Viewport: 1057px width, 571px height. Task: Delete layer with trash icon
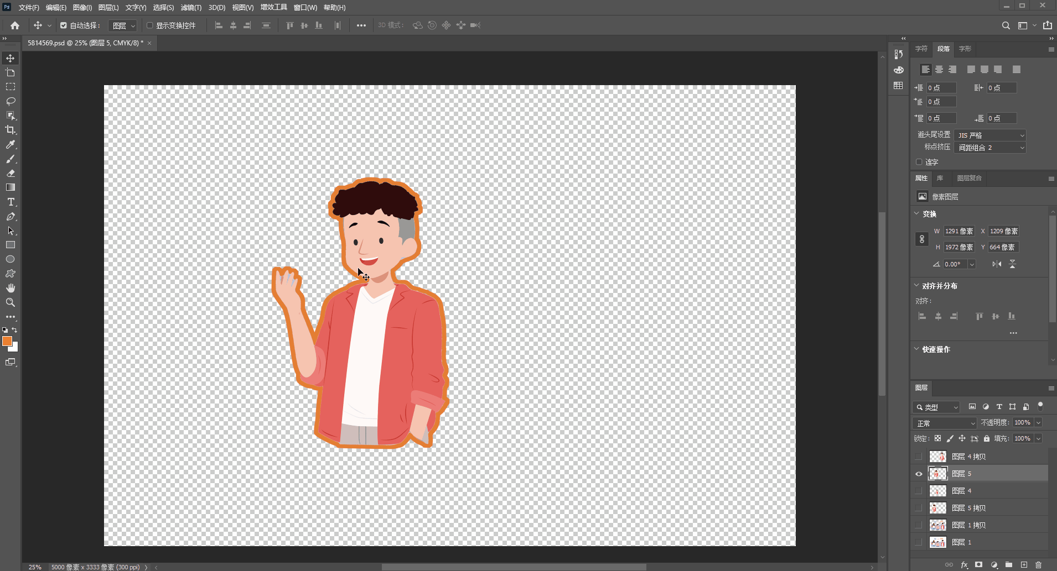pos(1038,565)
